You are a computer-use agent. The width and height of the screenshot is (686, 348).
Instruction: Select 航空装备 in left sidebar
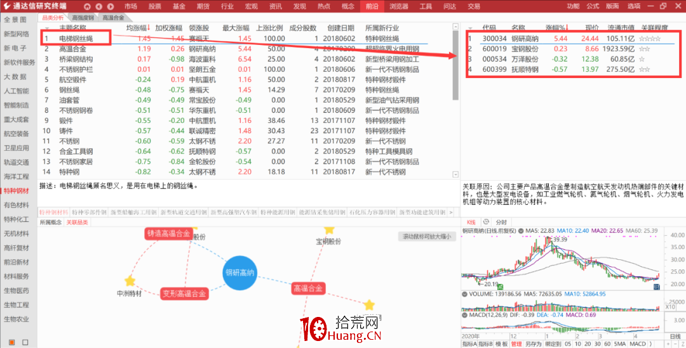pos(16,134)
